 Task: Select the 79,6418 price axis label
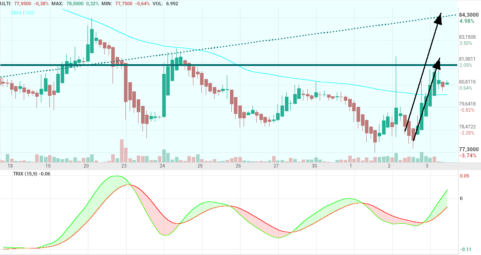pyautogui.click(x=467, y=104)
